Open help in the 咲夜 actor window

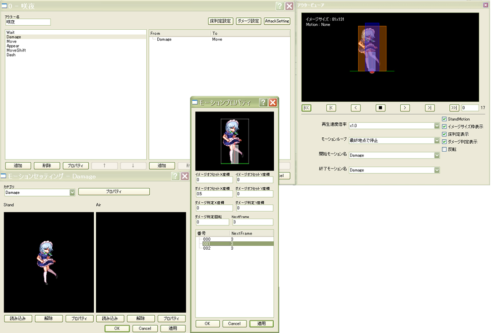(280, 6)
